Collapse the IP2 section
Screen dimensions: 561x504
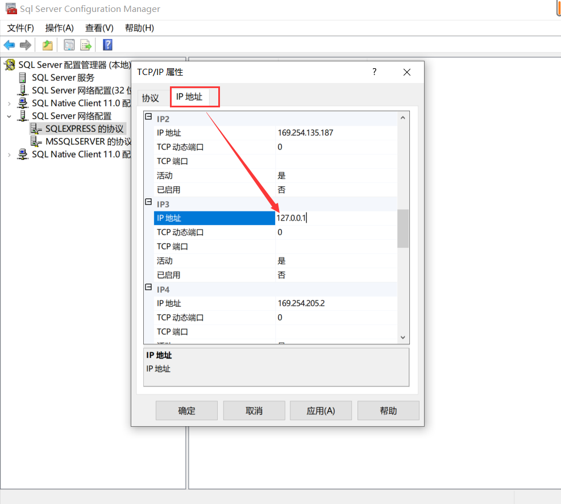click(148, 116)
